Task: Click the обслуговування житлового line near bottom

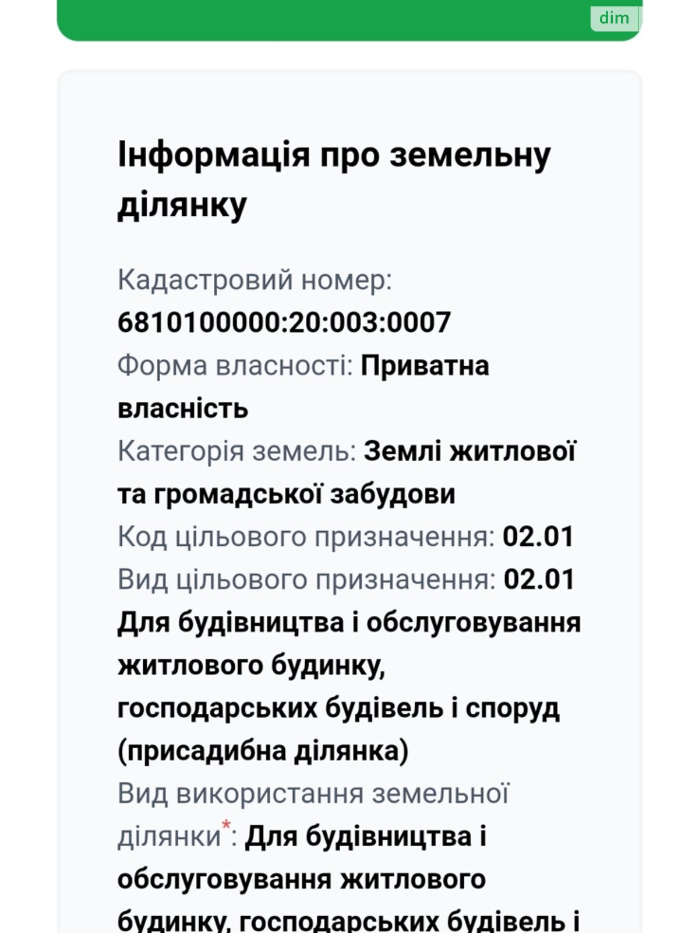Action: click(x=301, y=879)
